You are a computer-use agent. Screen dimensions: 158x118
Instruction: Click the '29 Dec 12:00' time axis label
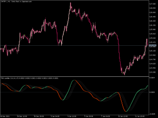(x=22, y=116)
